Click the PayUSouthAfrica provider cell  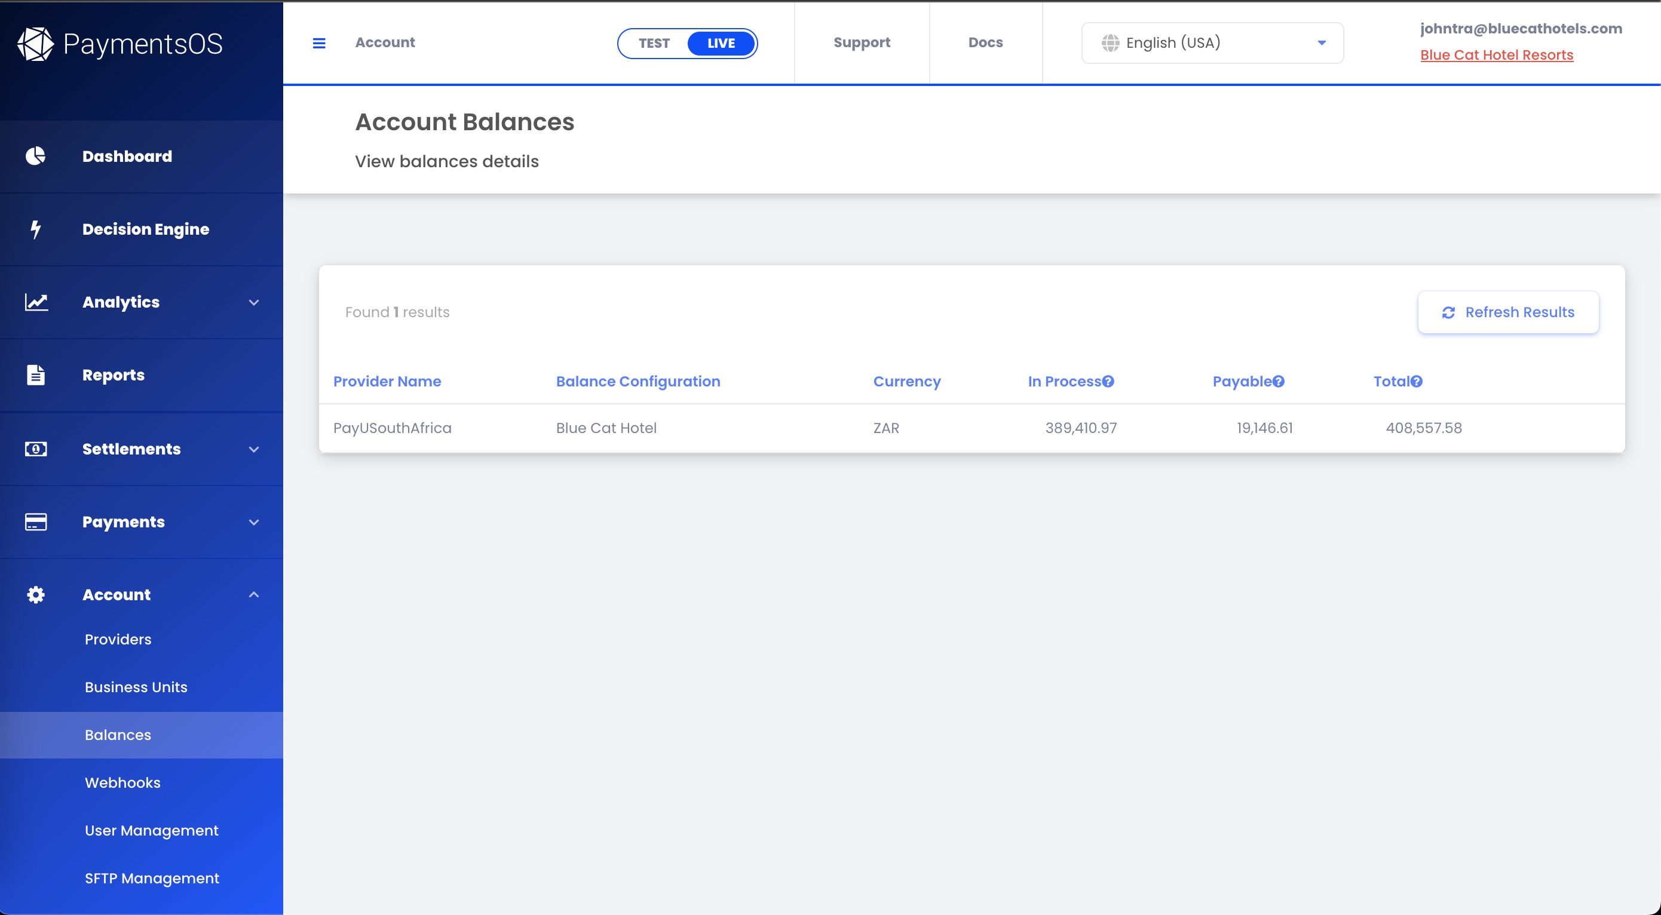[x=392, y=428]
